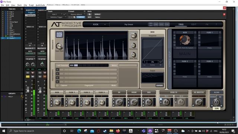Screen dimensions: 238x134
Task: Click the preset previous/next arrows beside Pop Smack
Action: 151,24
